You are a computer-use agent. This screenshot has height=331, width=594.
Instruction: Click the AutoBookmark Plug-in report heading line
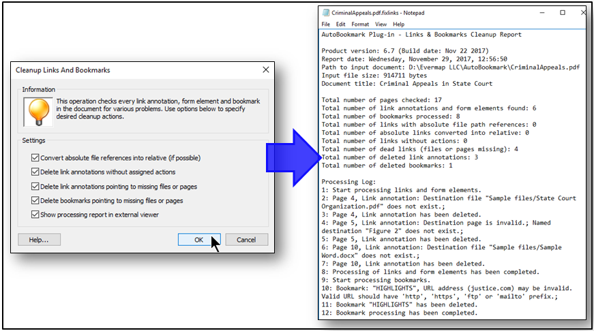(x=421, y=35)
